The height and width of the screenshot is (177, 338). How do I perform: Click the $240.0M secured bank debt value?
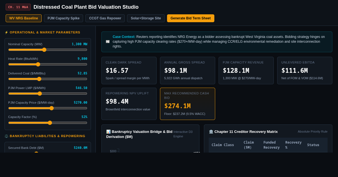(x=81, y=148)
